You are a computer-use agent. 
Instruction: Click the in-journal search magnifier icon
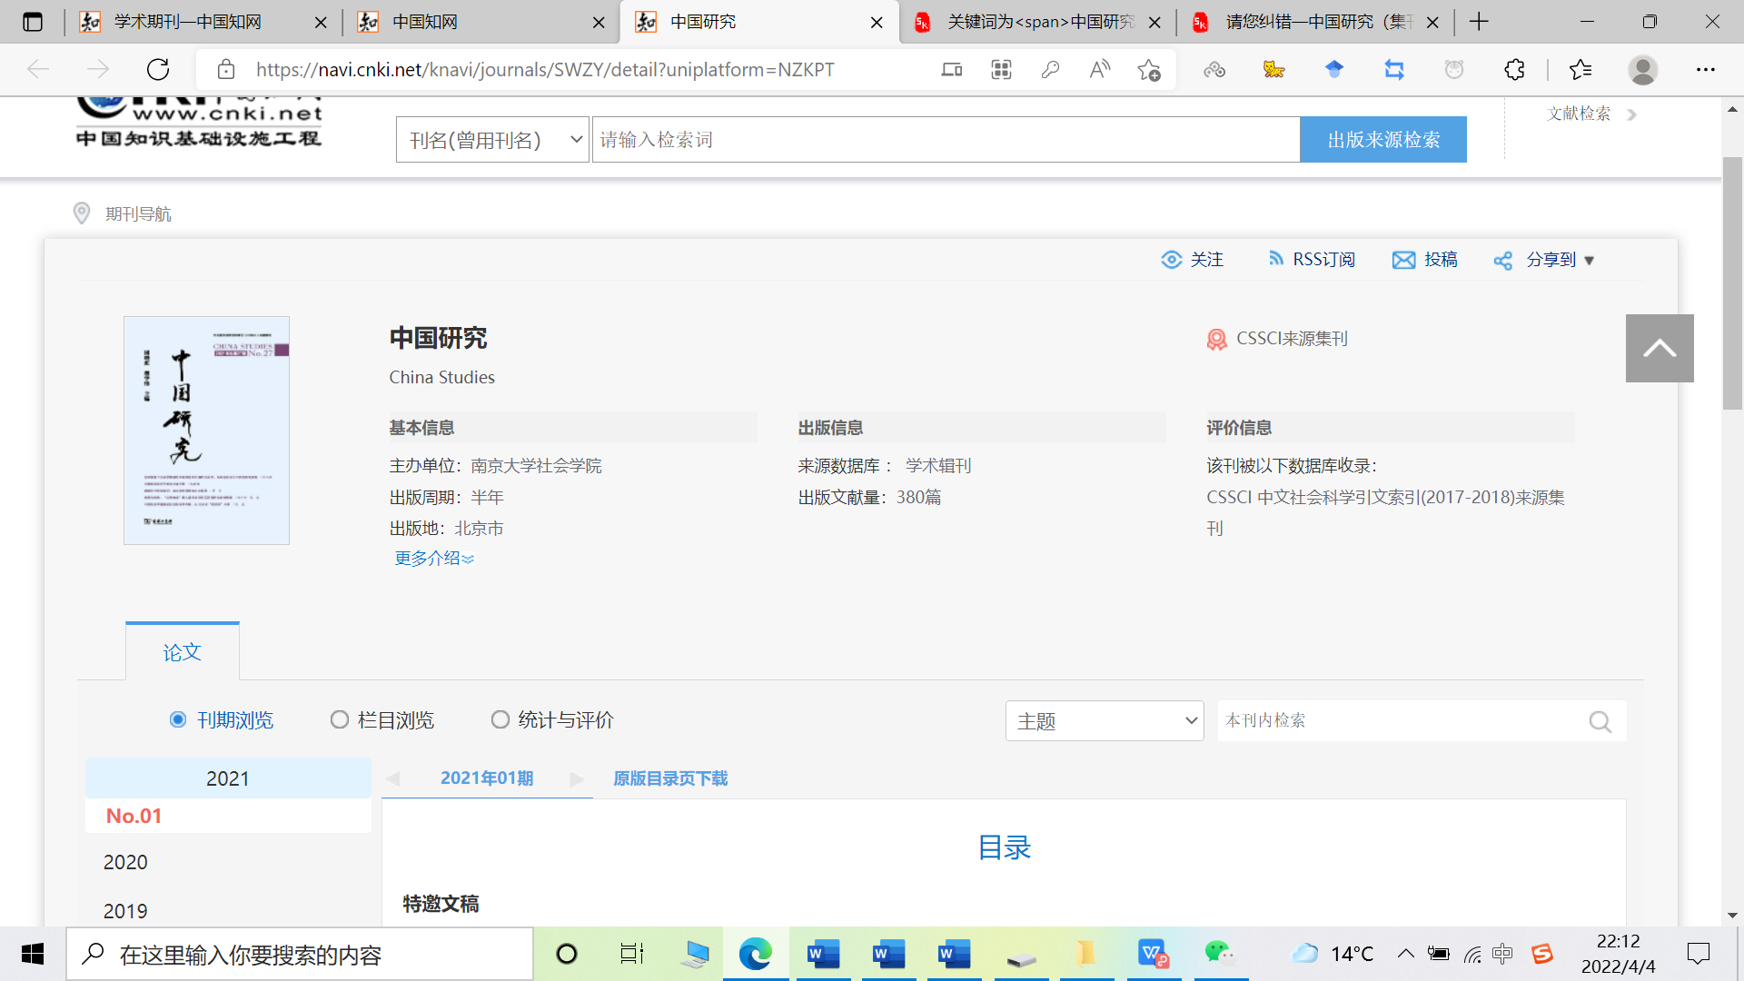(x=1600, y=721)
